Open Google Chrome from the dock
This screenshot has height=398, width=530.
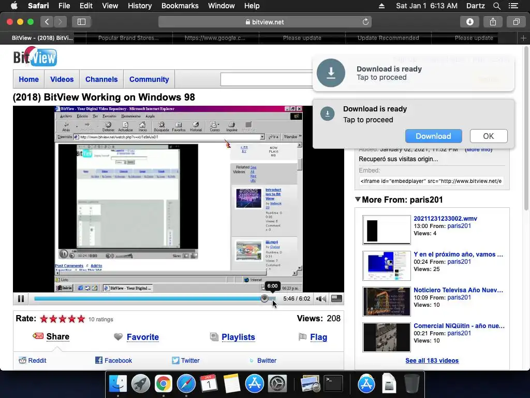[163, 384]
